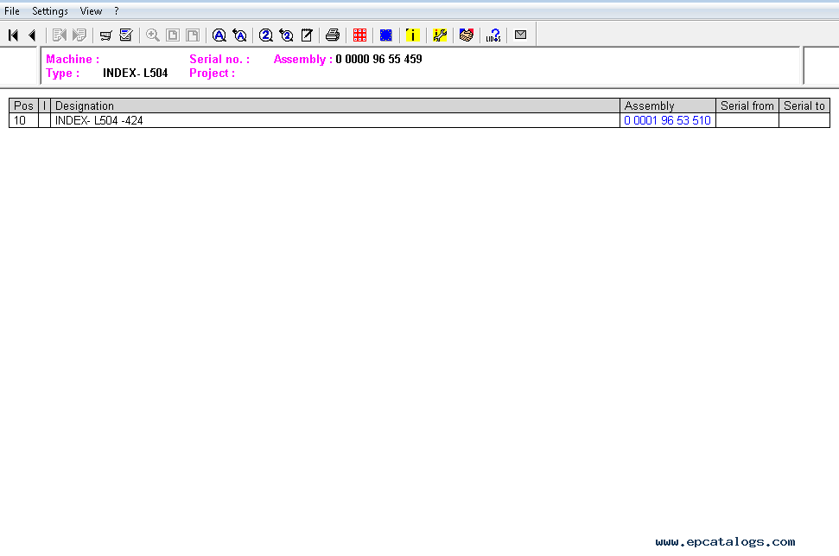This screenshot has height=556, width=839.
Task: Open the yellow information 'i' icon
Action: point(412,35)
